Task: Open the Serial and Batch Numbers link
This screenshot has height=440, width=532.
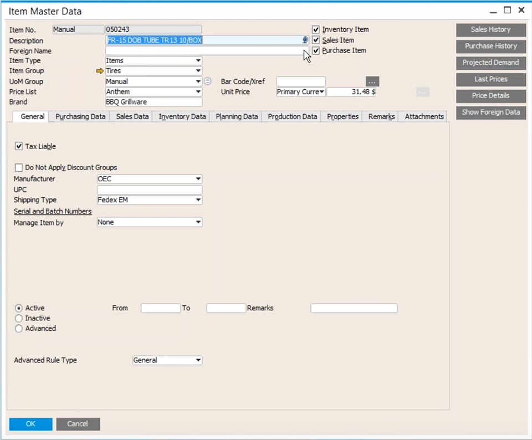Action: point(53,211)
